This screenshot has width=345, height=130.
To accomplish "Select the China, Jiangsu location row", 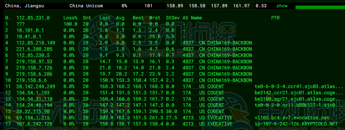I will coord(172,6).
